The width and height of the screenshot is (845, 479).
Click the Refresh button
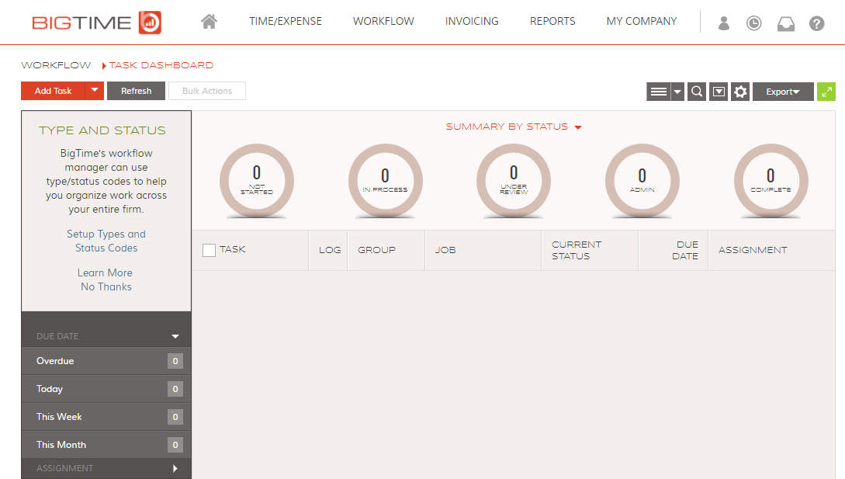(137, 91)
